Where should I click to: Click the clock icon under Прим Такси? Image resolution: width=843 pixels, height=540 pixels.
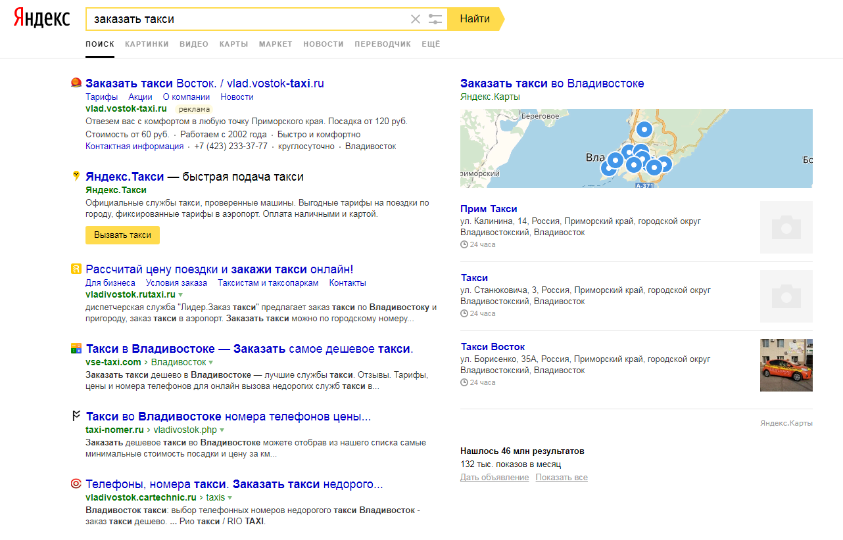coord(464,244)
